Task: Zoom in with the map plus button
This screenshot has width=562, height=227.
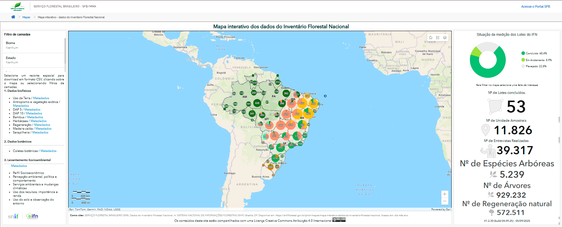Action: click(445, 194)
